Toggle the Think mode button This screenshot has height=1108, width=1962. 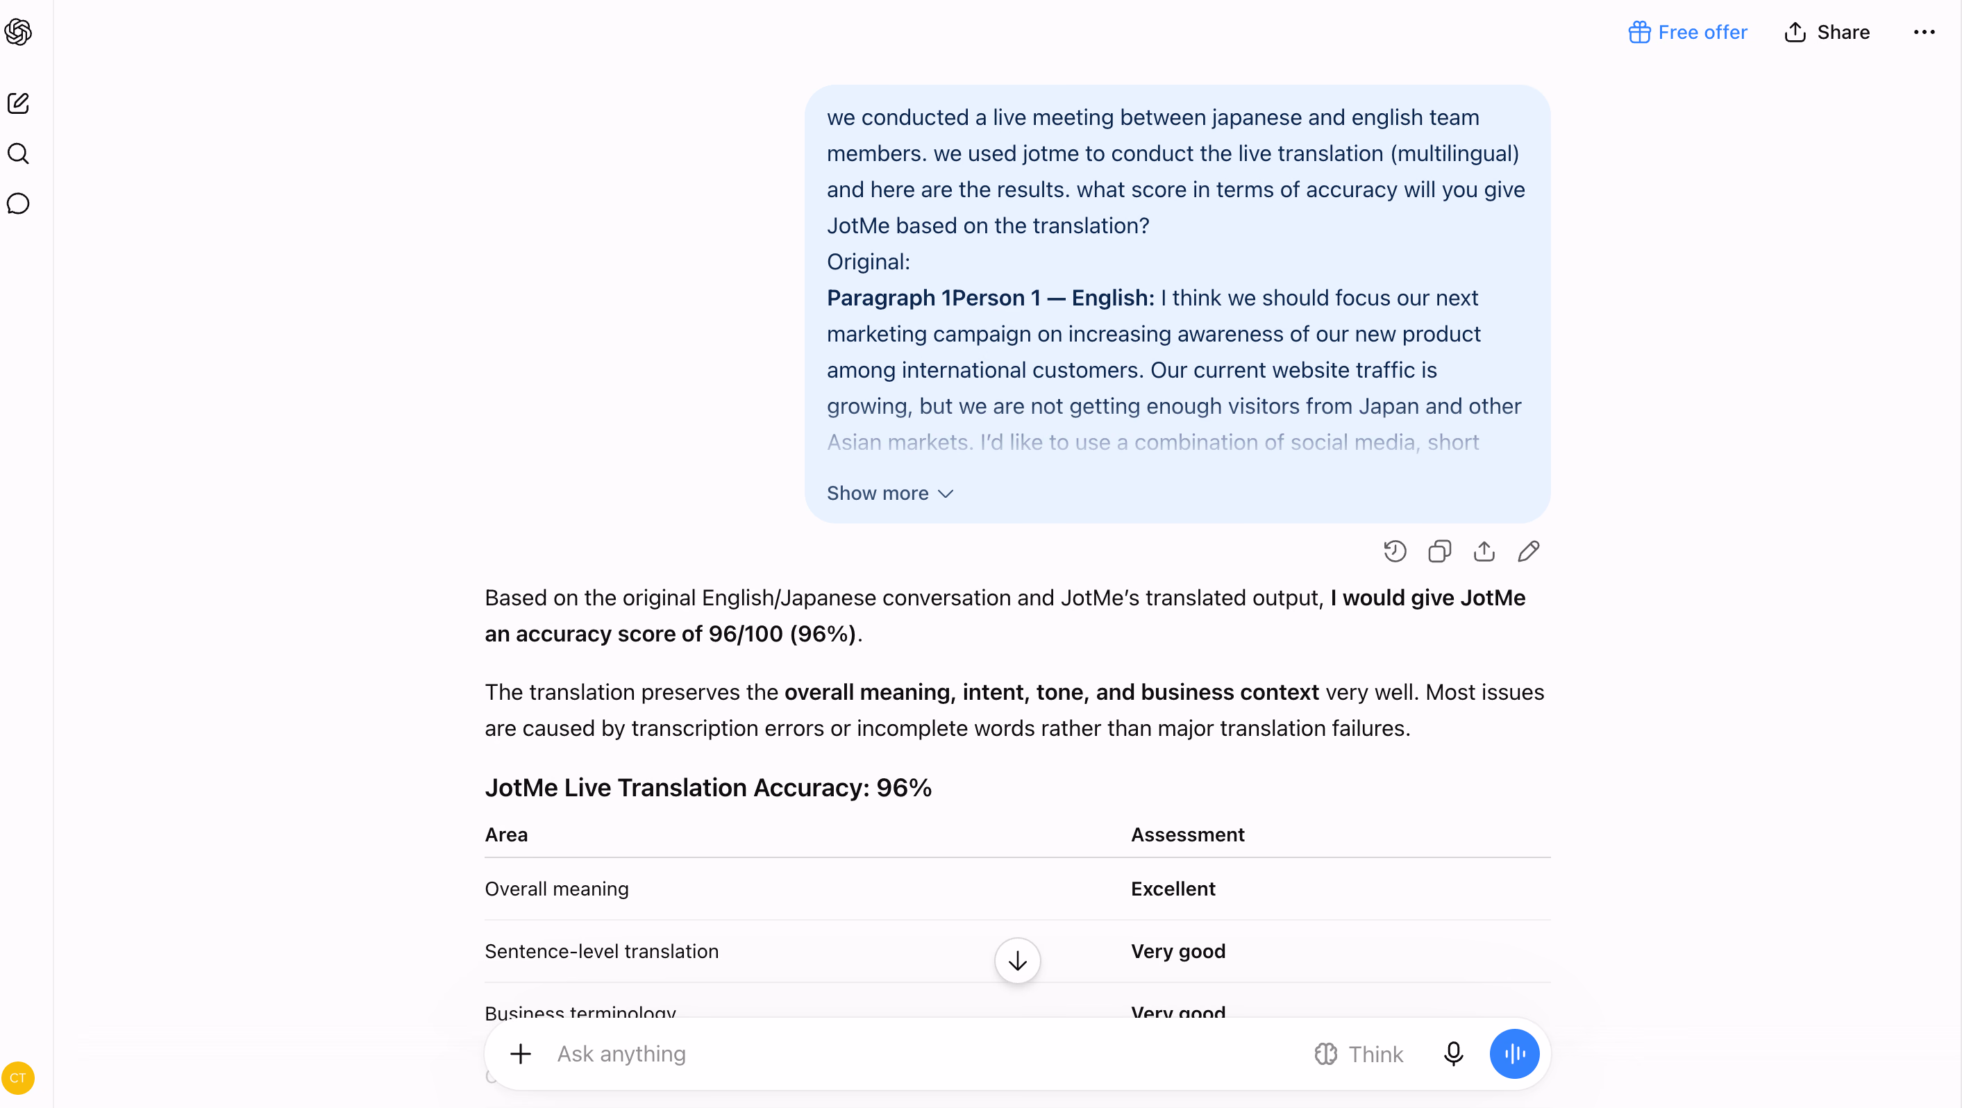point(1358,1054)
